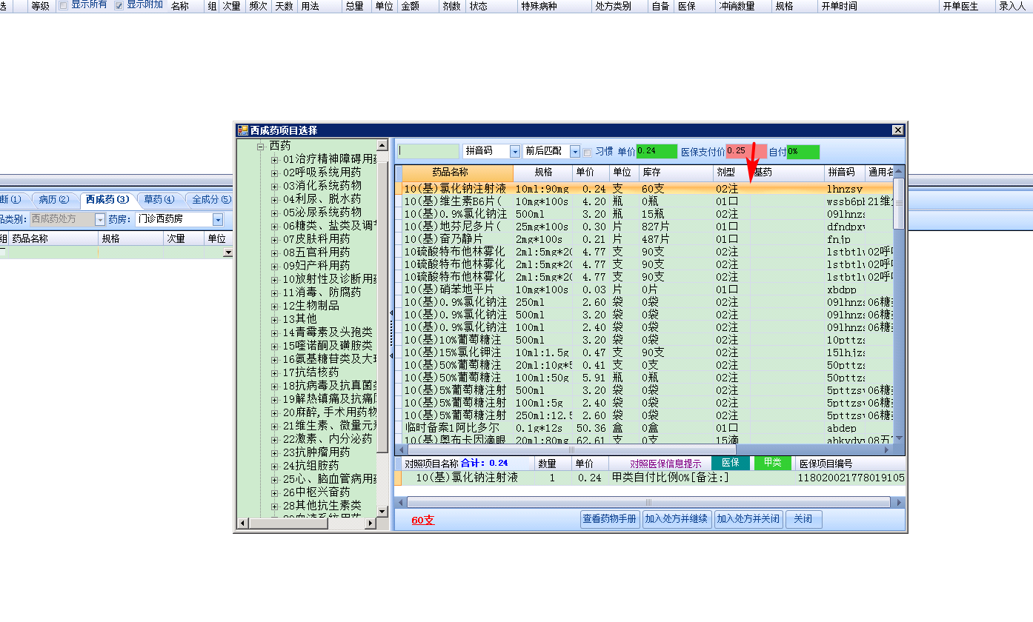Switch to the 病历 tab
Image resolution: width=1033 pixels, height=622 pixels.
click(54, 199)
